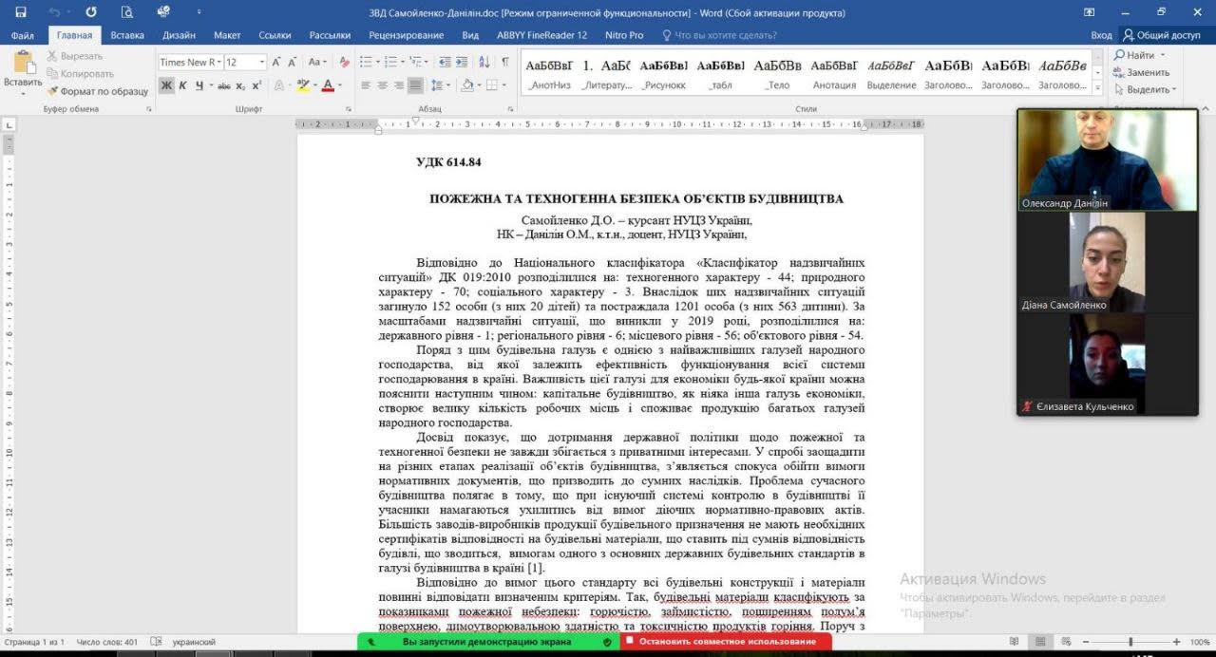
Task: Apply the _Тело style from gallery
Action: [x=777, y=74]
